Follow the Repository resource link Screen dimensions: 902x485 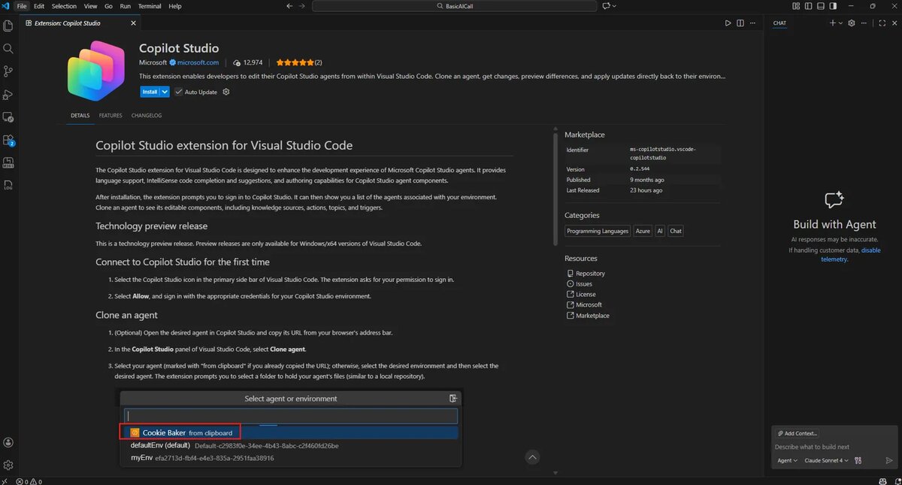[590, 273]
